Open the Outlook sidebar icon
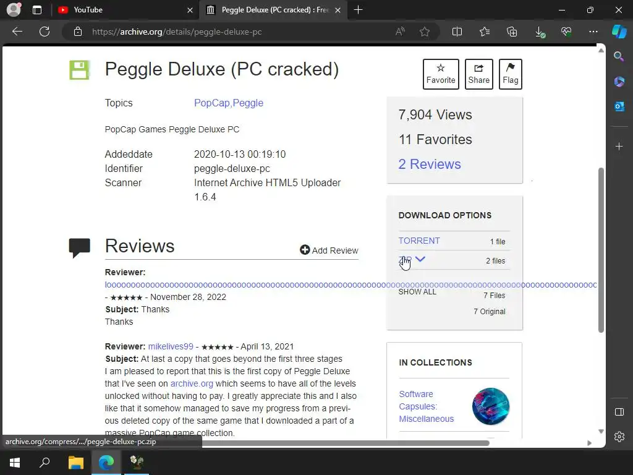 (x=619, y=106)
